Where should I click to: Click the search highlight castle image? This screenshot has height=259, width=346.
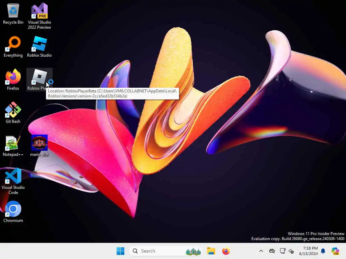point(193,251)
